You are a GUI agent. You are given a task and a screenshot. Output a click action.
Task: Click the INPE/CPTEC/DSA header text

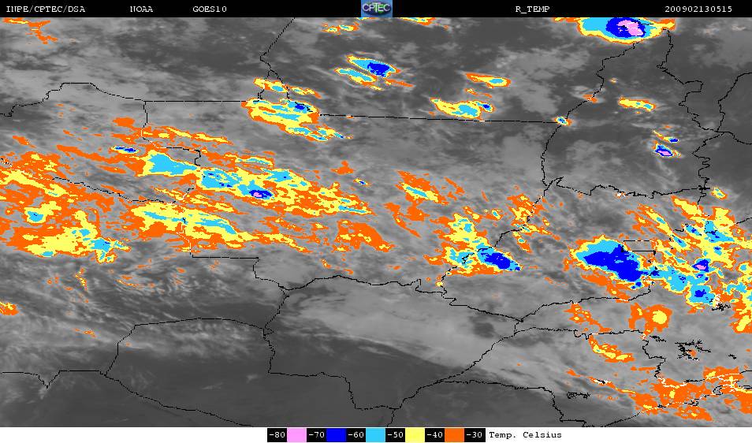tap(46, 9)
